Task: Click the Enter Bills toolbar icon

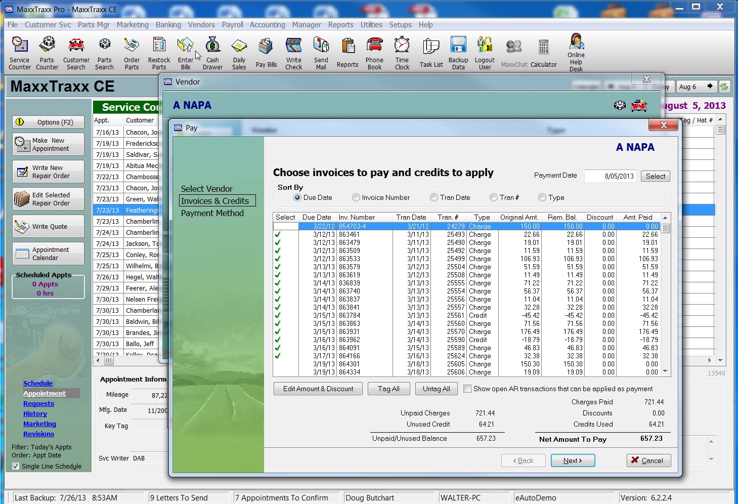Action: (x=186, y=53)
